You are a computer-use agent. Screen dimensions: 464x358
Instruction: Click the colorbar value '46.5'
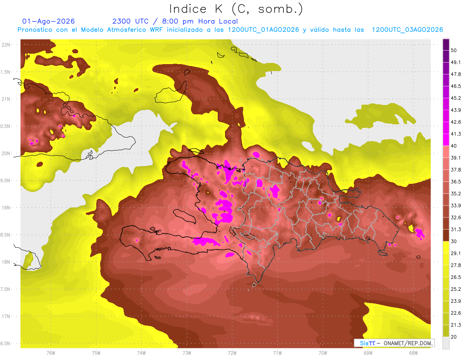tap(455, 86)
